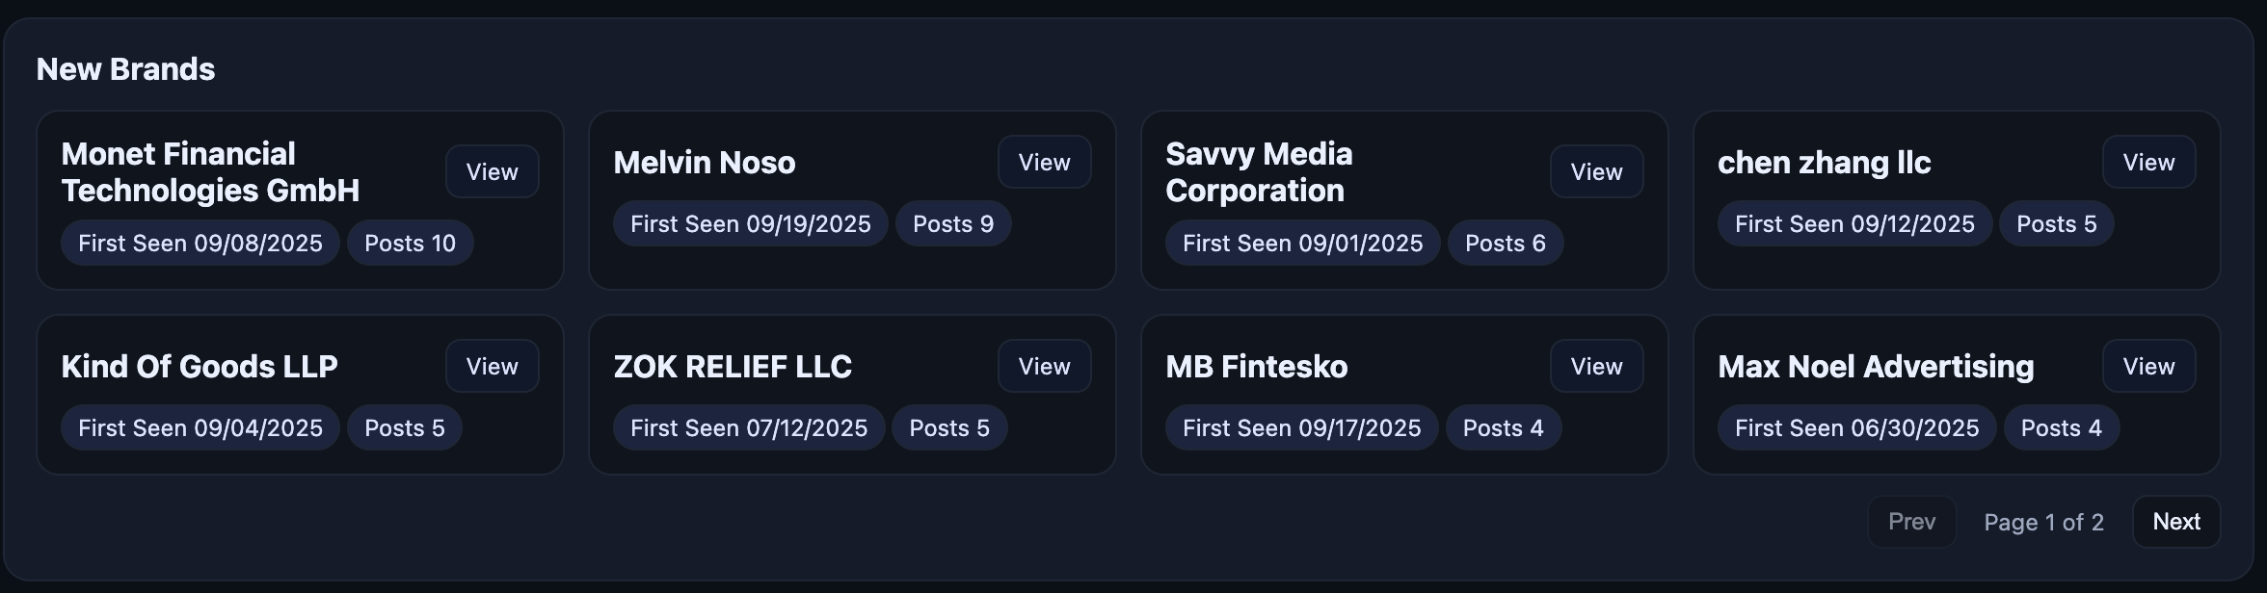
Task: Click the Posts 4 badge for MB Fintesko
Action: (1504, 427)
